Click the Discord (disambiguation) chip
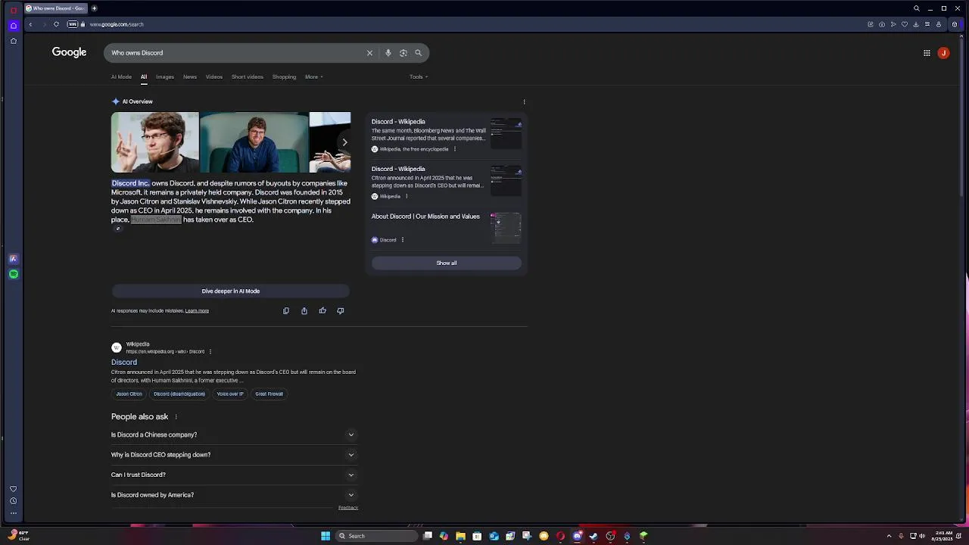The image size is (969, 545). [179, 394]
